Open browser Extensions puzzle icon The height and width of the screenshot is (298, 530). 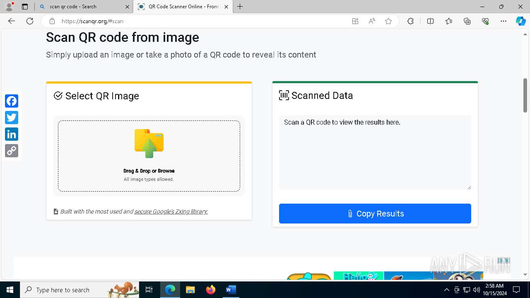pos(410,21)
